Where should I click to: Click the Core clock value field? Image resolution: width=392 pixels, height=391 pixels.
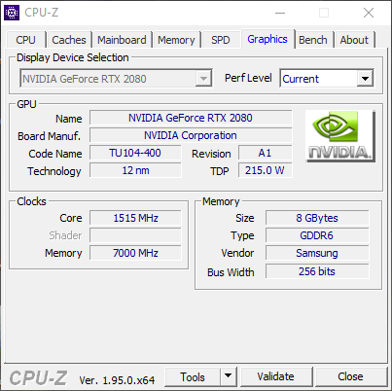click(135, 218)
